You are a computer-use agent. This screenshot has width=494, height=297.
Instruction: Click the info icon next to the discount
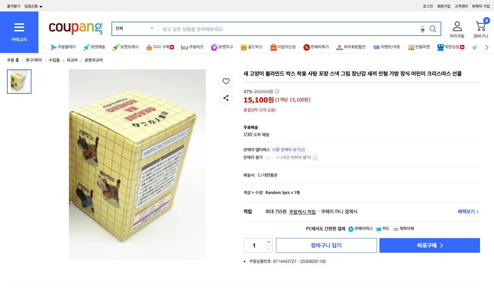pos(277,91)
